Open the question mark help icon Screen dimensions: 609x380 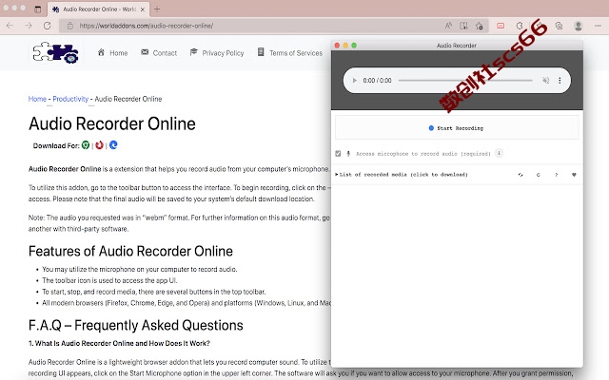pyautogui.click(x=556, y=175)
